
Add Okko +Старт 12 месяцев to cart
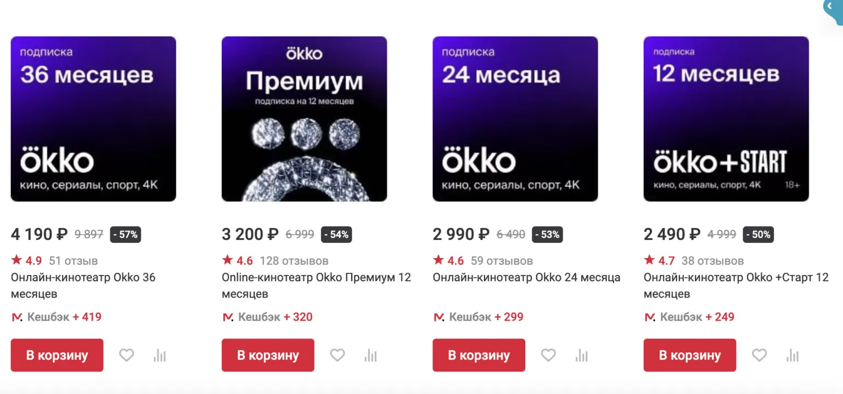[x=689, y=355]
